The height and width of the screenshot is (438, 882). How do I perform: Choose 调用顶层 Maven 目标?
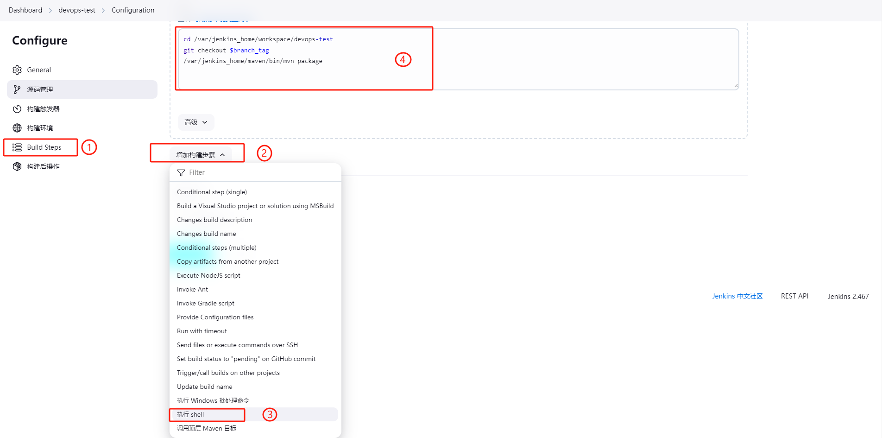(255, 428)
